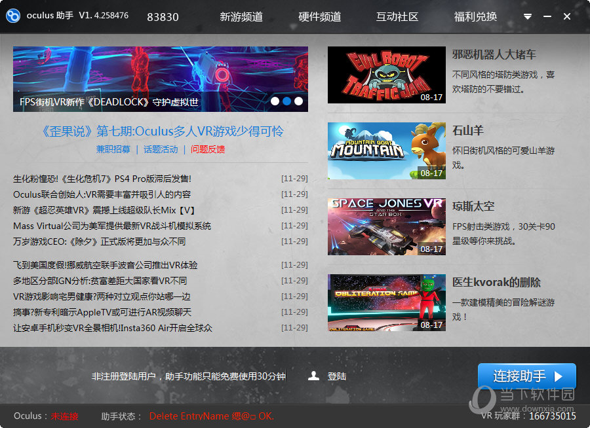Go to the 福利兑换 tab

coord(475,16)
